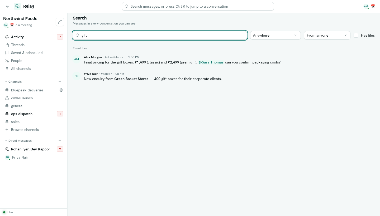
Task: Start a new direct message with plus icon
Action: click(60, 141)
